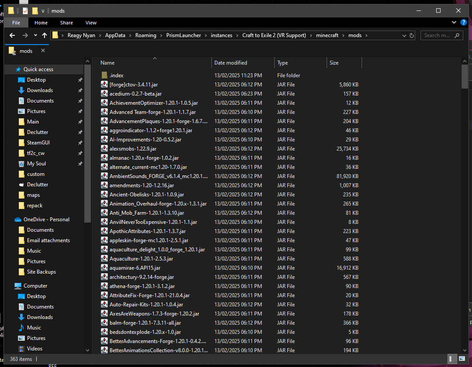Image resolution: width=472 pixels, height=367 pixels.
Task: Select bedsdontexplode-1.20.x-1.0.jar
Action: tap(145, 332)
